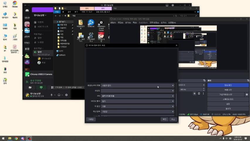The width and height of the screenshot is (250, 141).
Task: Expand Explorer ribbon chevron
Action: click(195, 12)
